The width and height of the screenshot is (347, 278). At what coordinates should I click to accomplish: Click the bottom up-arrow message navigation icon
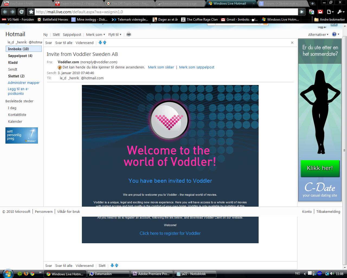[x=117, y=266]
